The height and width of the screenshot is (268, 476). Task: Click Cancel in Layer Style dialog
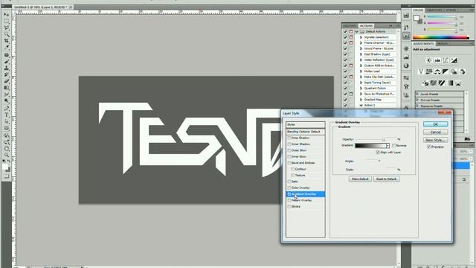(x=435, y=133)
